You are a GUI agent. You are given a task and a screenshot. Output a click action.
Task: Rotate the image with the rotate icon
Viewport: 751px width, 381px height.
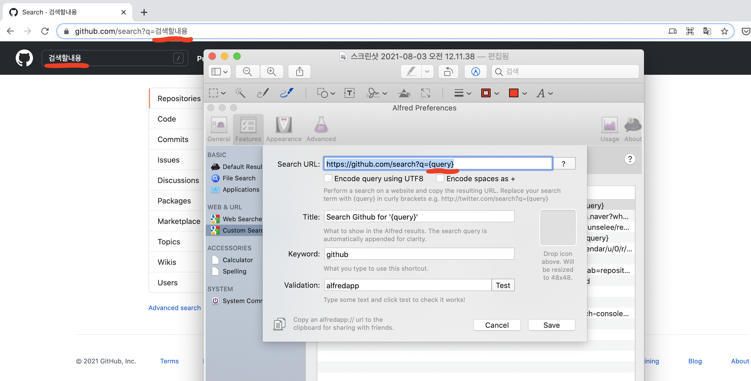pyautogui.click(x=448, y=72)
